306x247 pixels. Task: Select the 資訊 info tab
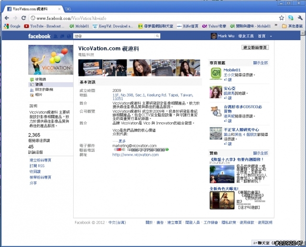tap(51, 85)
